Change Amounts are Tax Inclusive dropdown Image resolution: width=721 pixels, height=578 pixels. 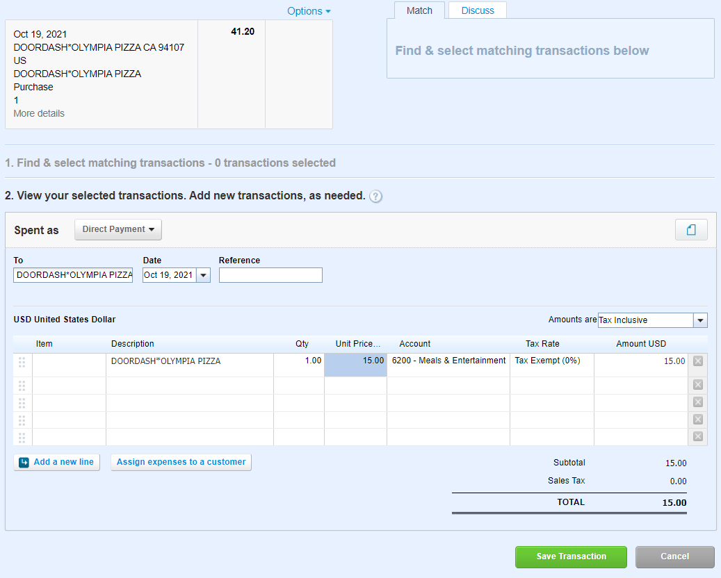coord(700,320)
